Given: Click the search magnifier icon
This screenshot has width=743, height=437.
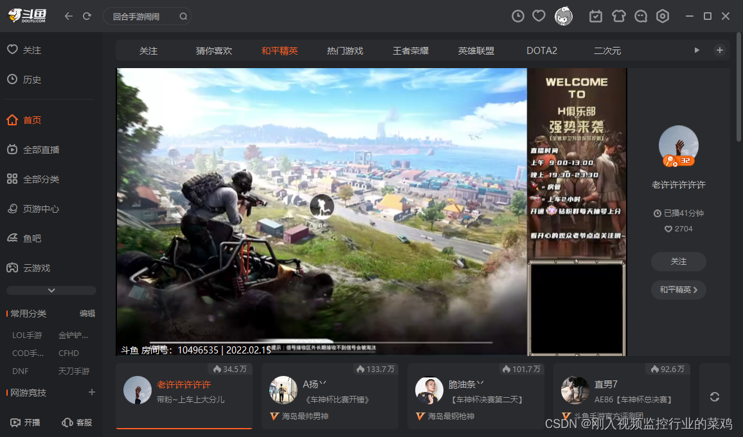Looking at the screenshot, I should point(183,17).
